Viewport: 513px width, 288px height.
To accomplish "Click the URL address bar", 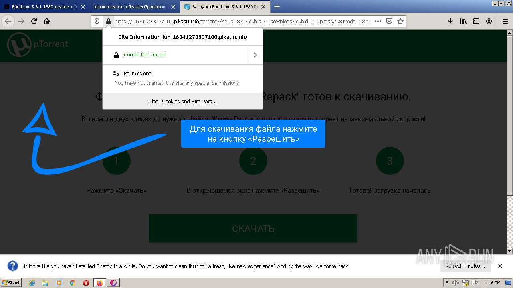I will click(242, 21).
